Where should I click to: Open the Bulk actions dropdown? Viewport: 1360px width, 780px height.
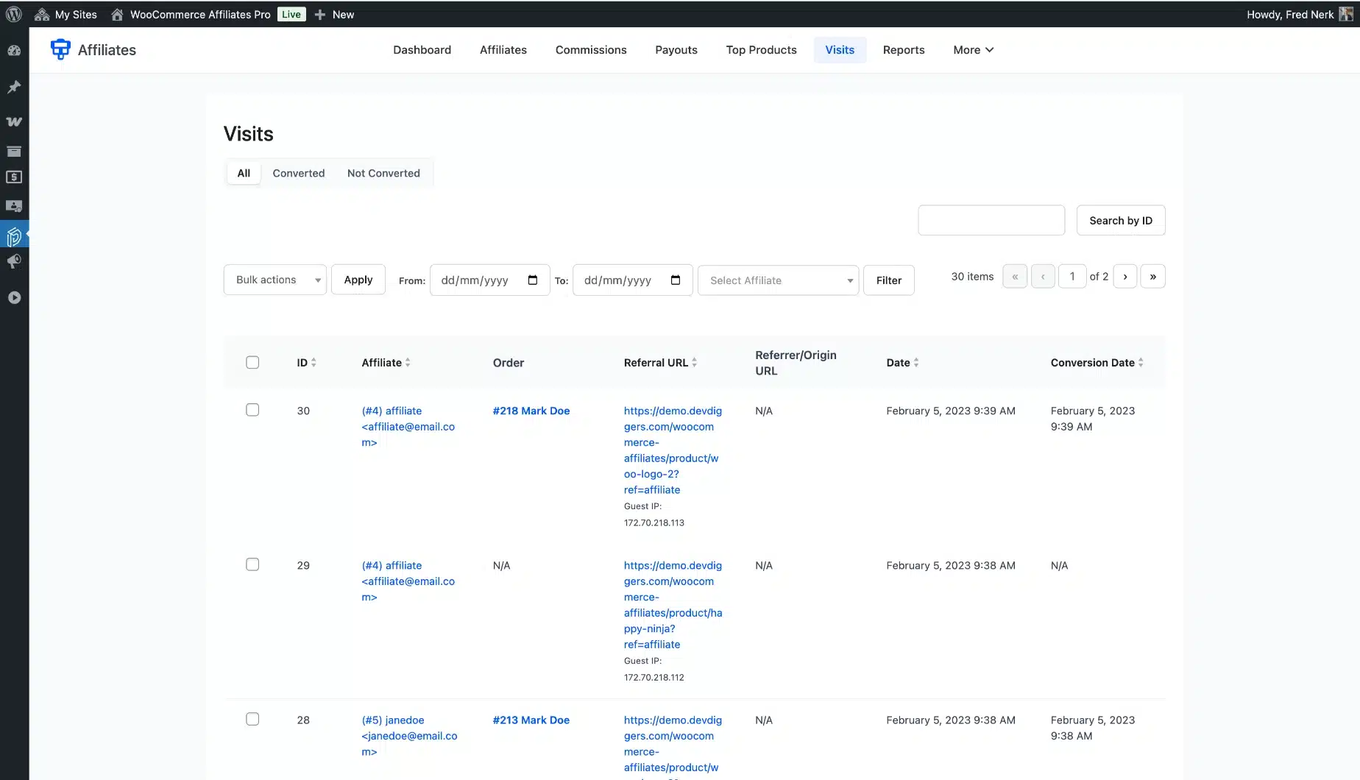click(275, 280)
